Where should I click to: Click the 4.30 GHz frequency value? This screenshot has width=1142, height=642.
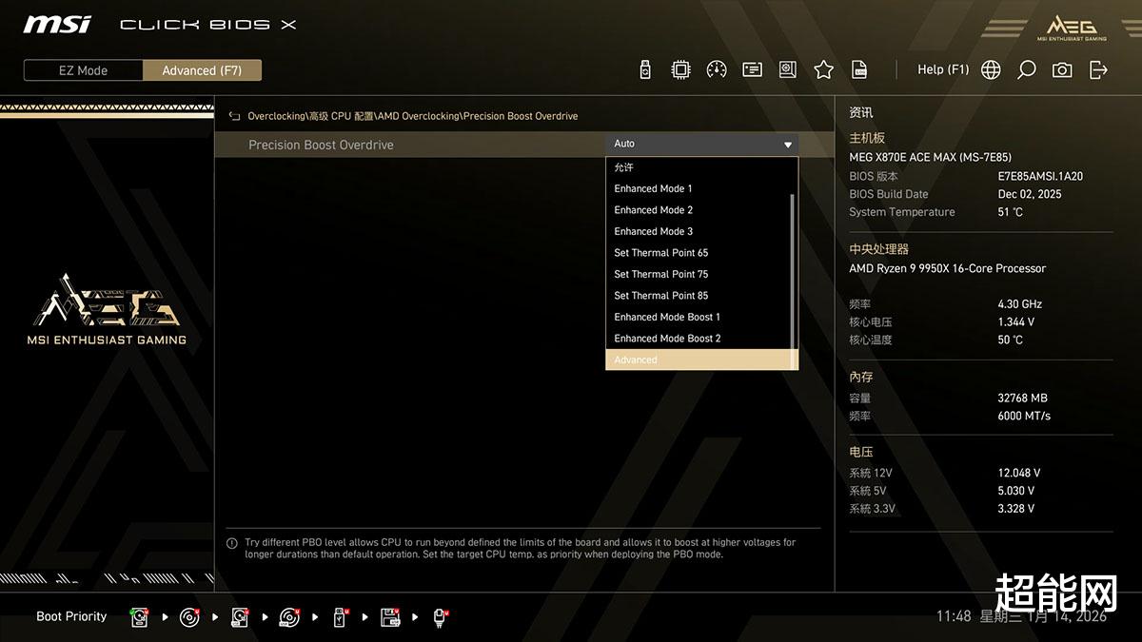(x=1020, y=304)
